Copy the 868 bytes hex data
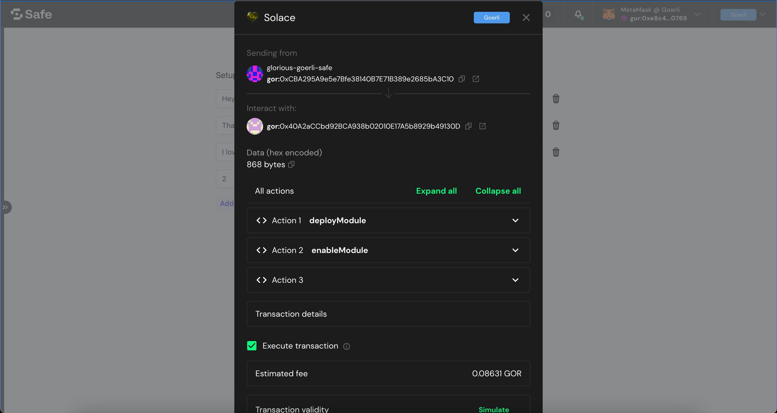Image resolution: width=777 pixels, height=413 pixels. point(291,165)
